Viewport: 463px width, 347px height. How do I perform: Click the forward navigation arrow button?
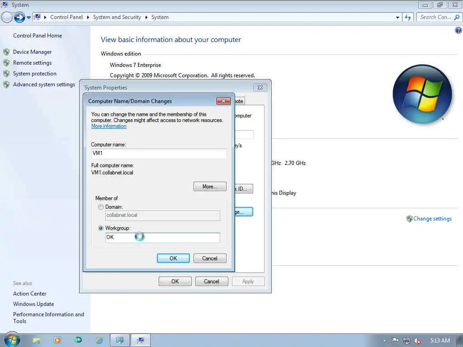[x=19, y=18]
